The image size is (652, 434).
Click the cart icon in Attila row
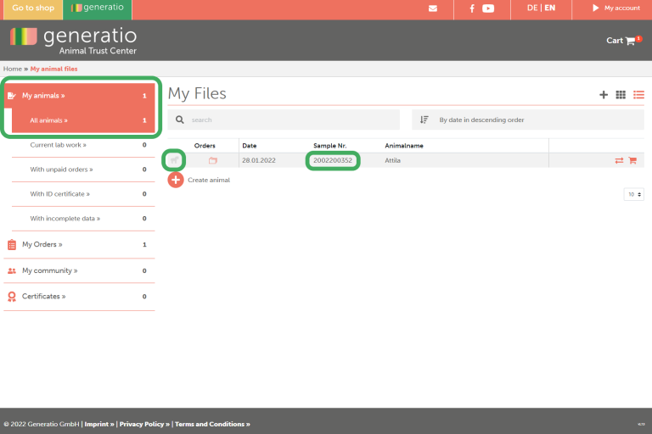tap(632, 160)
